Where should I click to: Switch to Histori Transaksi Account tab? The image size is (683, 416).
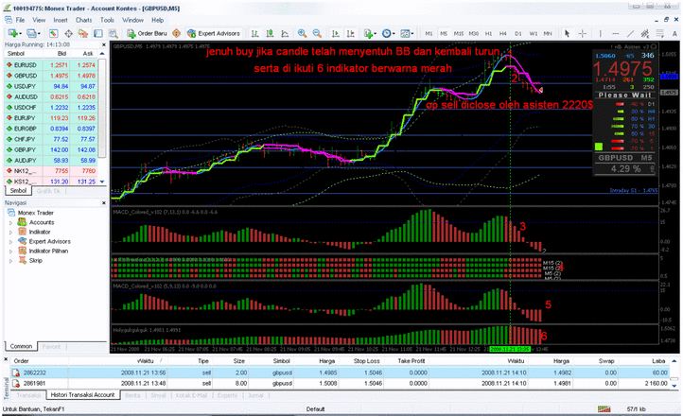(84, 394)
